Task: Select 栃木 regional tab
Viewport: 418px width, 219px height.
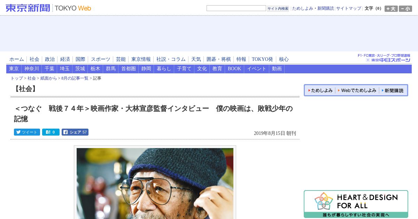Action: tap(95, 69)
